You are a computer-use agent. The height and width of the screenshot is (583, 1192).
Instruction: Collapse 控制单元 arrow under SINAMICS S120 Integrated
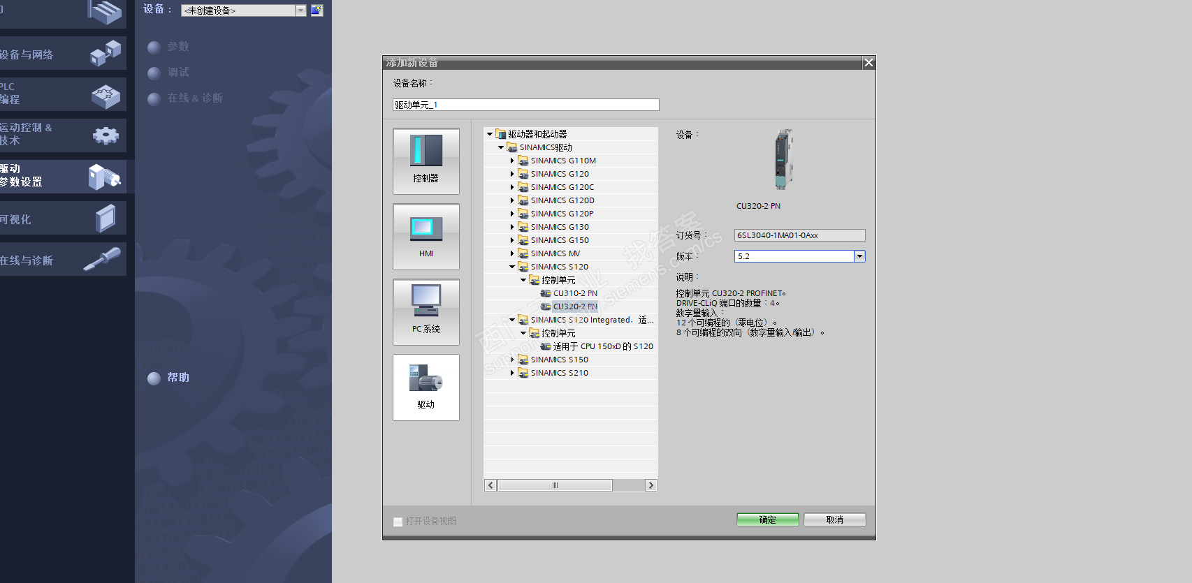(523, 333)
